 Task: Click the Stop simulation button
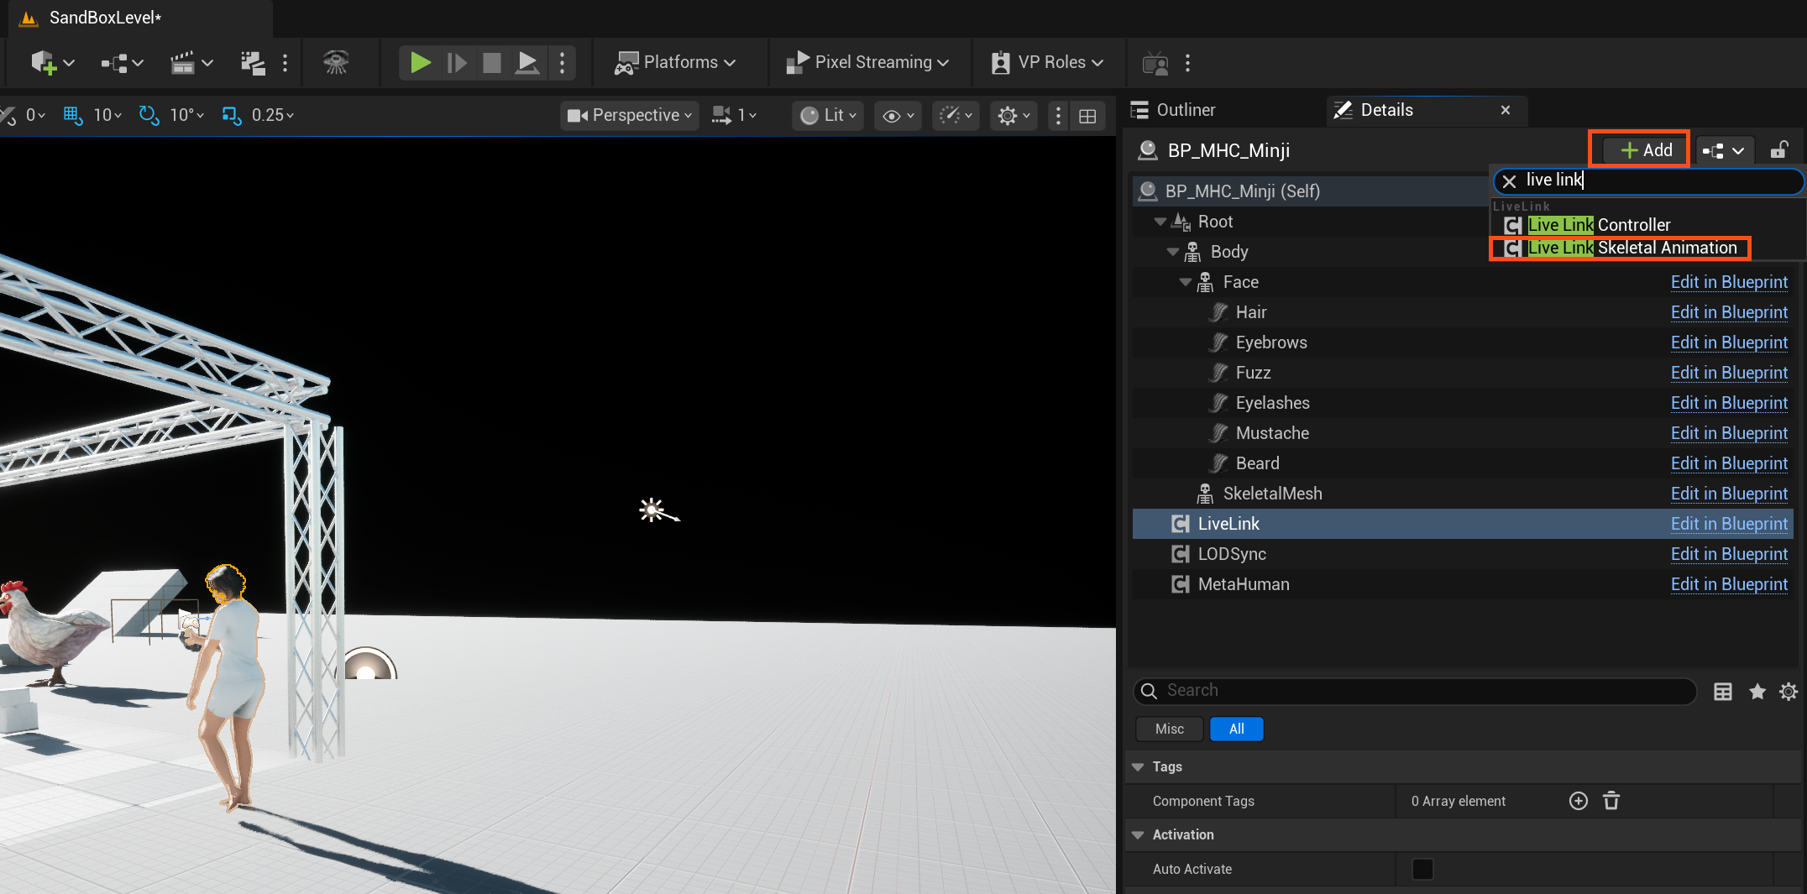[492, 63]
